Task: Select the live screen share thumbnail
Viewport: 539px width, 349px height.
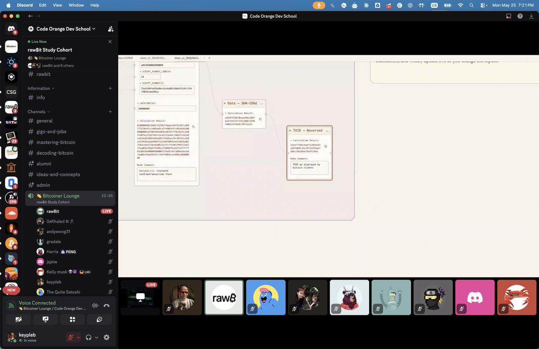Action: 140,297
